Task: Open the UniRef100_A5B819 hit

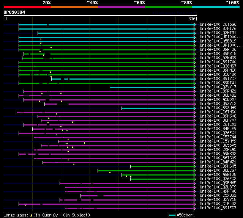Action: 218,41
